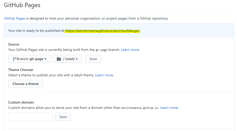The image size is (237, 131).
Task: Click the Custom domain heading text
Action: tap(21, 102)
